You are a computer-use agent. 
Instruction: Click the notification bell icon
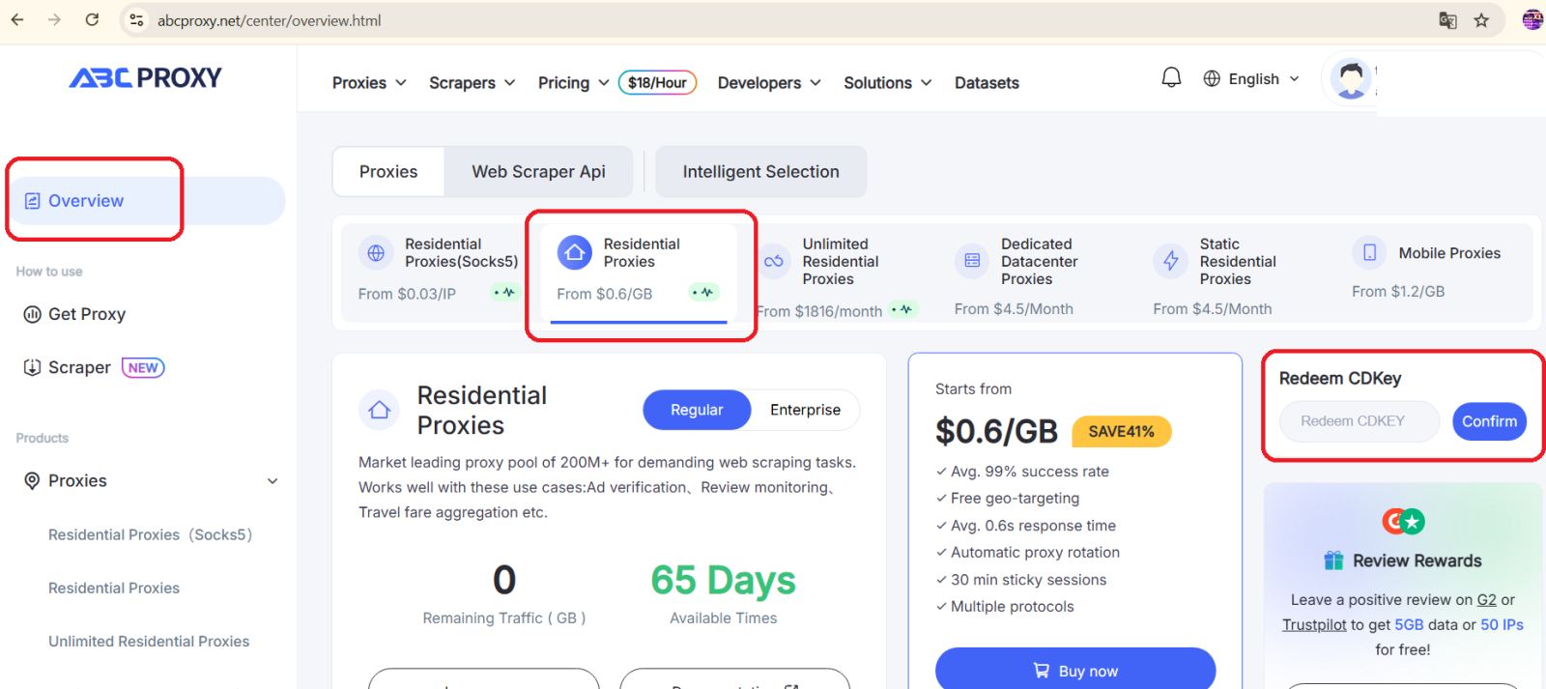pos(1171,78)
